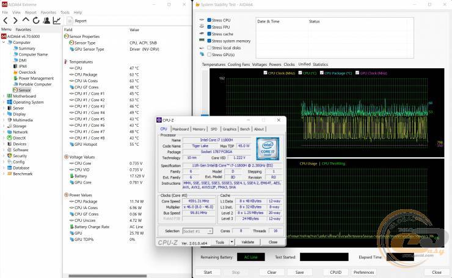Expand the Server tree node
Screen dimensions: 452x278
4,108
